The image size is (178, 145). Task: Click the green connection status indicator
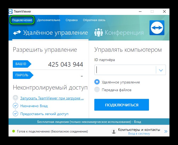tap(14, 131)
